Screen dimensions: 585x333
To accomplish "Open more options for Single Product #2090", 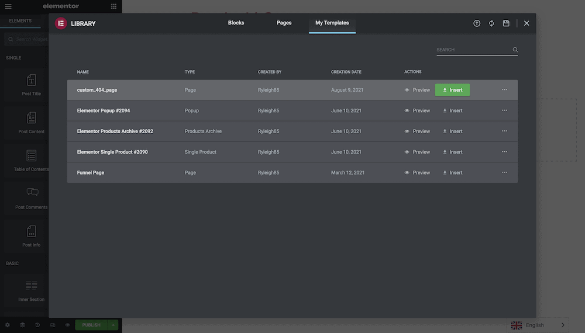I will pyautogui.click(x=504, y=151).
